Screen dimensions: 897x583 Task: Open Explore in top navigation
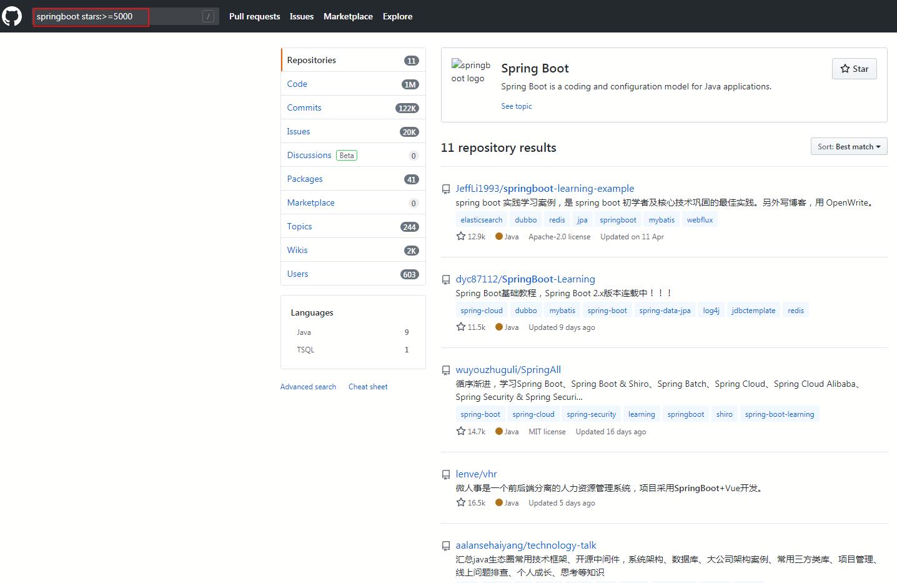point(397,16)
